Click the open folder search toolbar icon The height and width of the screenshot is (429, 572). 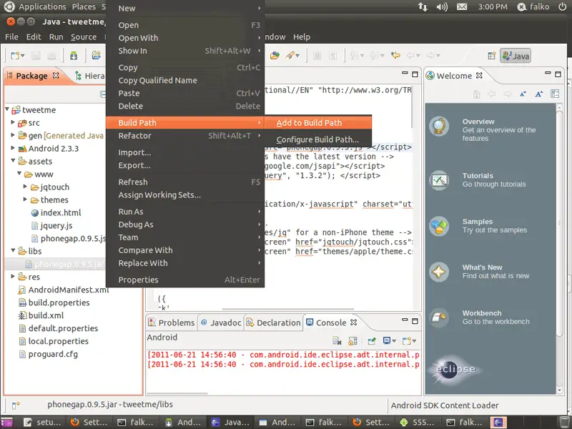[275, 56]
